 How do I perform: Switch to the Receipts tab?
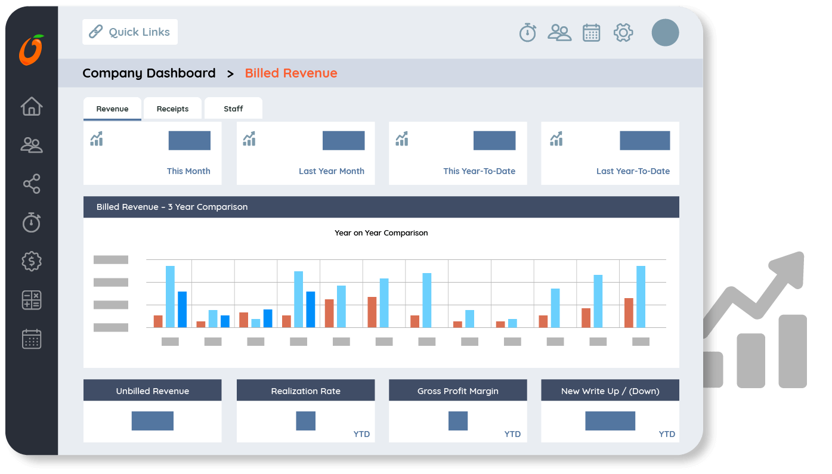[x=172, y=109]
